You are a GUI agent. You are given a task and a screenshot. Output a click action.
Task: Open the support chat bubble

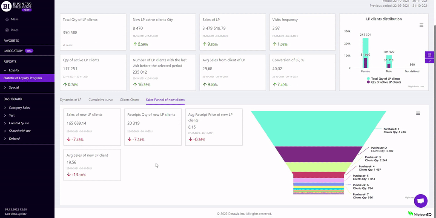pyautogui.click(x=420, y=201)
